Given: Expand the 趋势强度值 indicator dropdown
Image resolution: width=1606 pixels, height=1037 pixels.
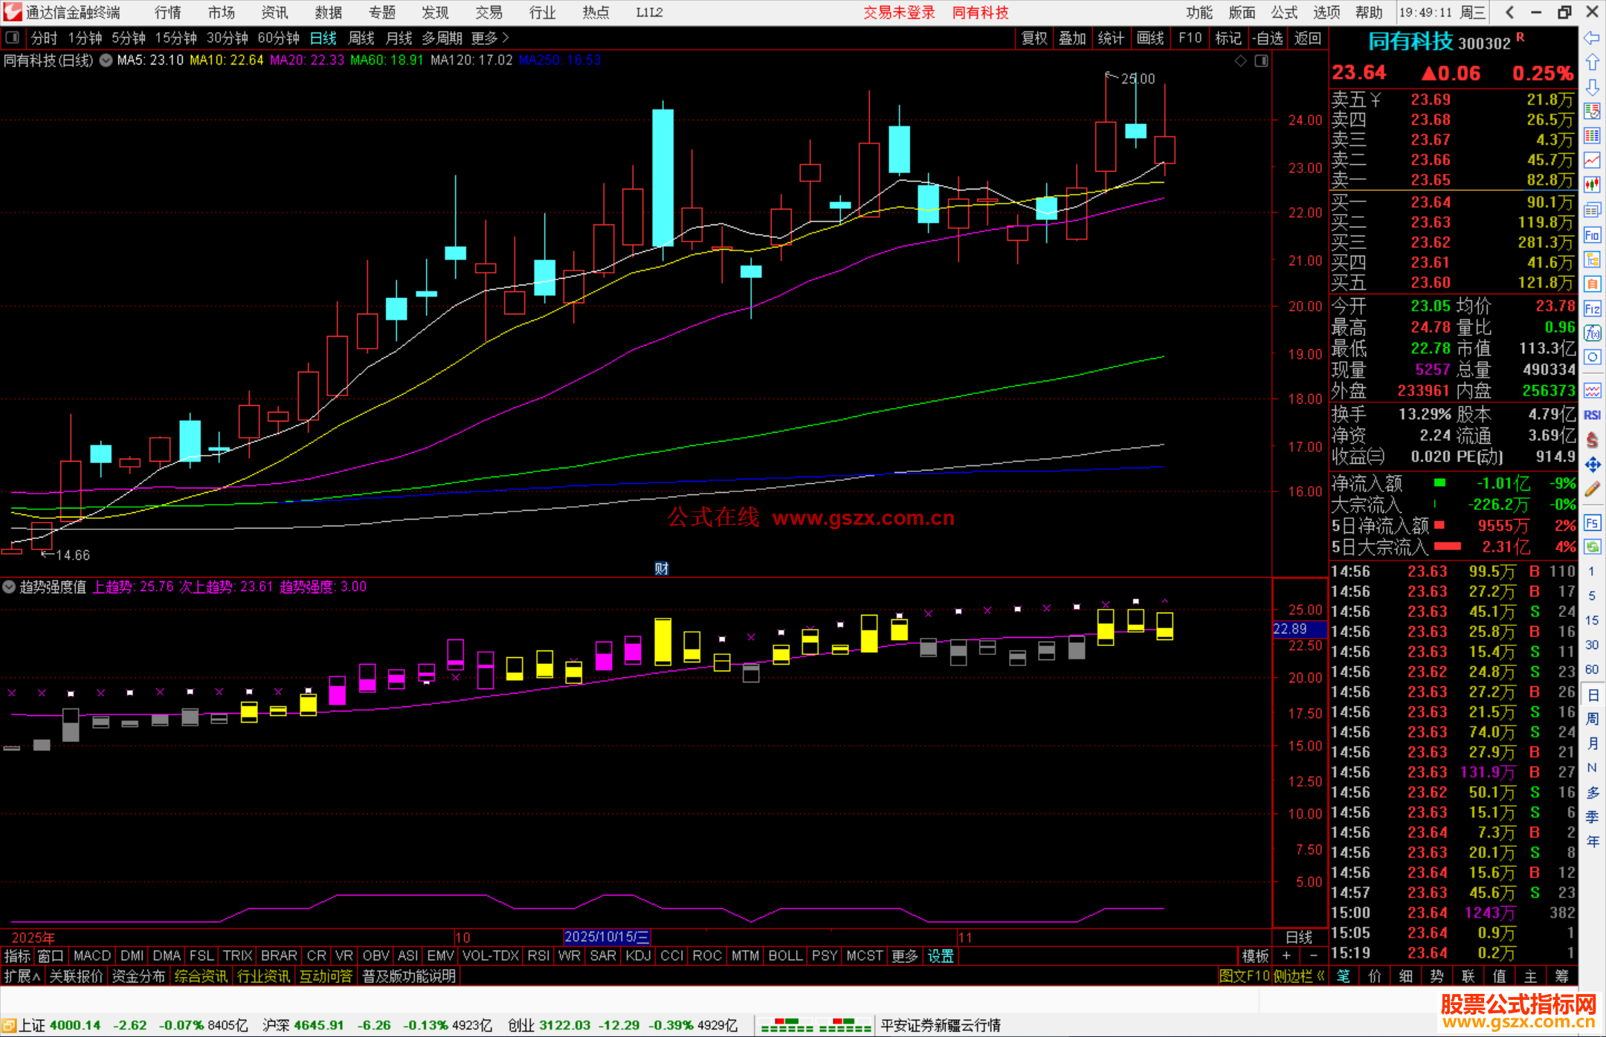Looking at the screenshot, I should [x=9, y=587].
